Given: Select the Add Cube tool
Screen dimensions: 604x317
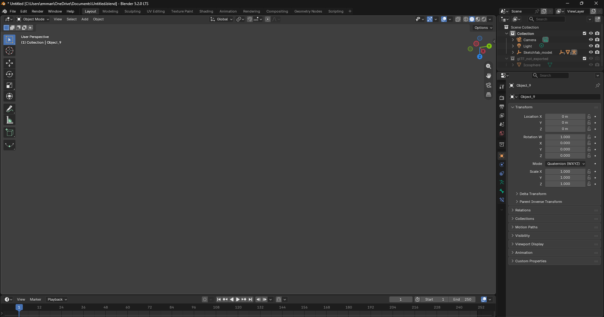Looking at the screenshot, I should 9,132.
